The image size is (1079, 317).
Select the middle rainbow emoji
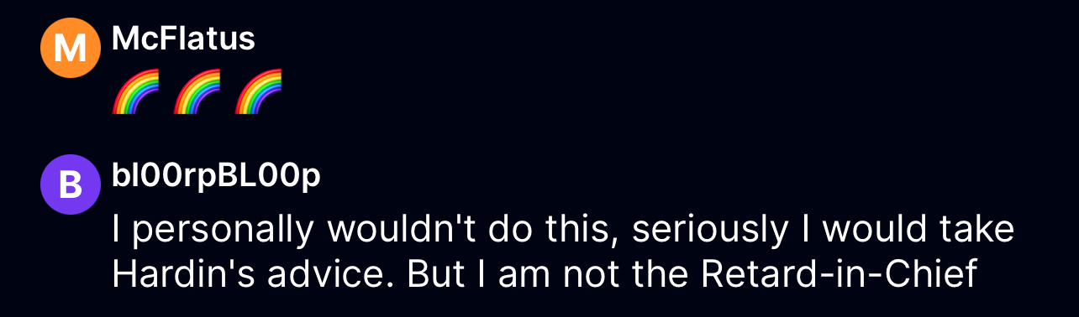pos(197,91)
